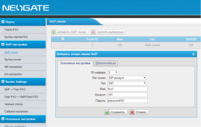
Task: Select the Основные настройки tab
Action: 75,63
